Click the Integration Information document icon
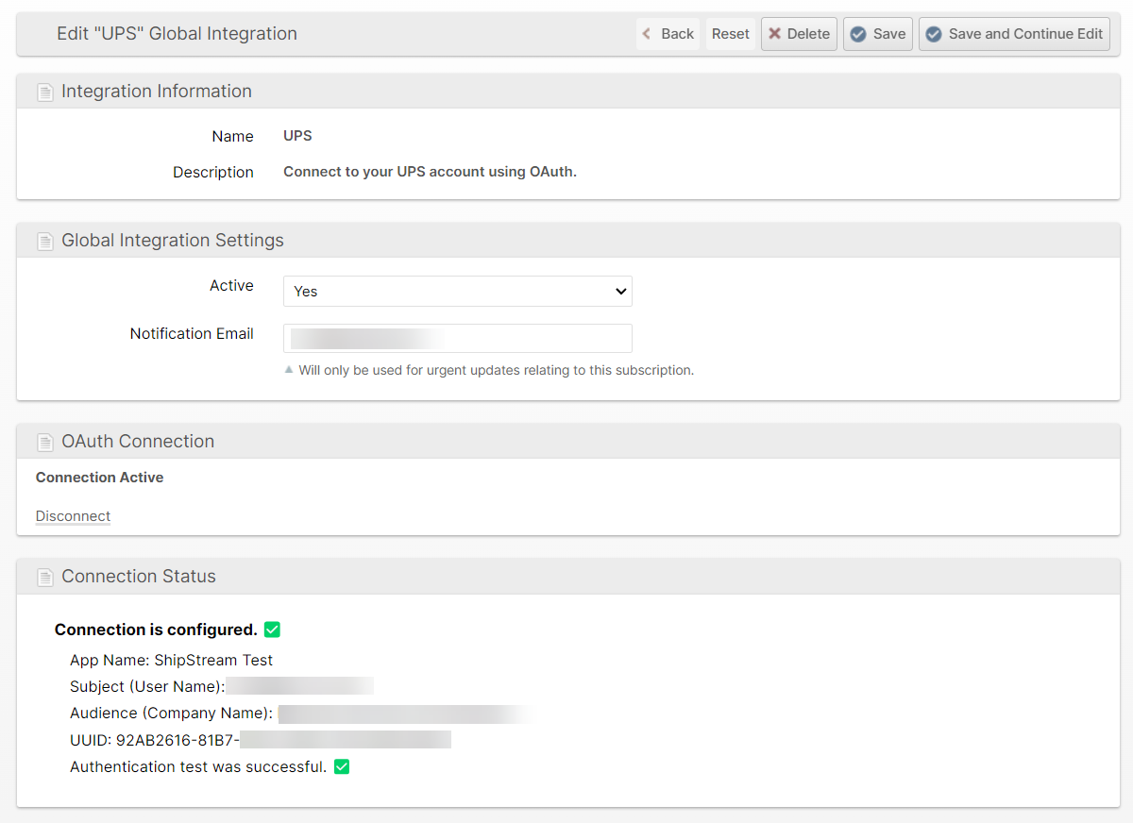 point(44,92)
